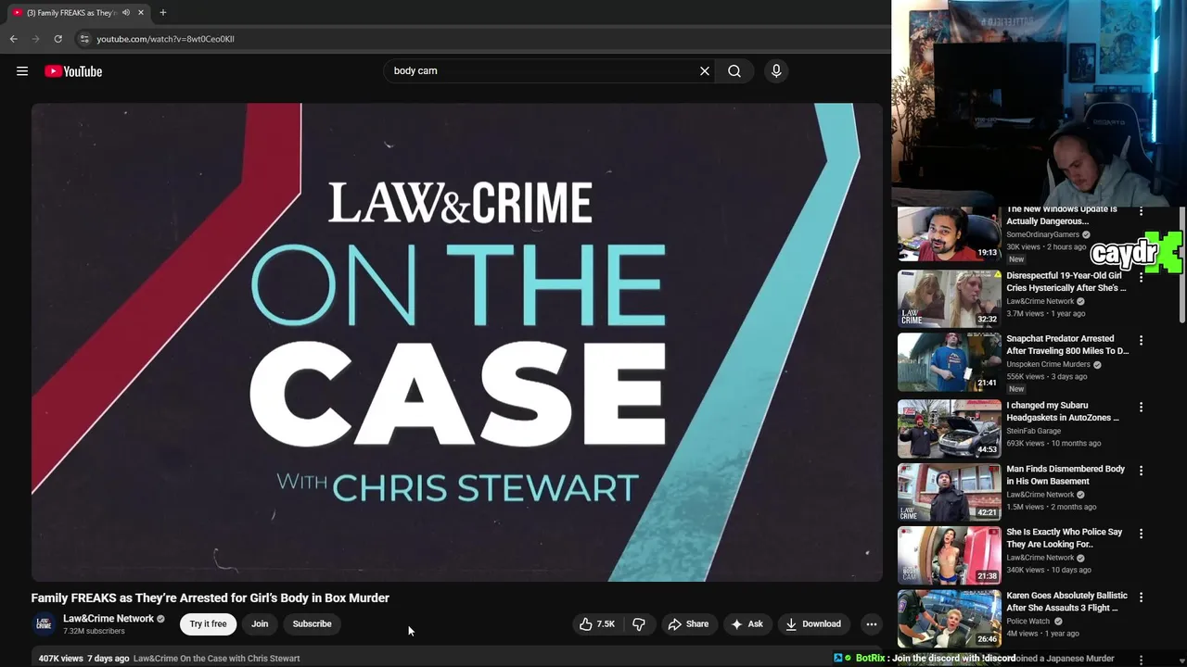Join the Law&Crime Network channel
The height and width of the screenshot is (667, 1187).
[260, 623]
